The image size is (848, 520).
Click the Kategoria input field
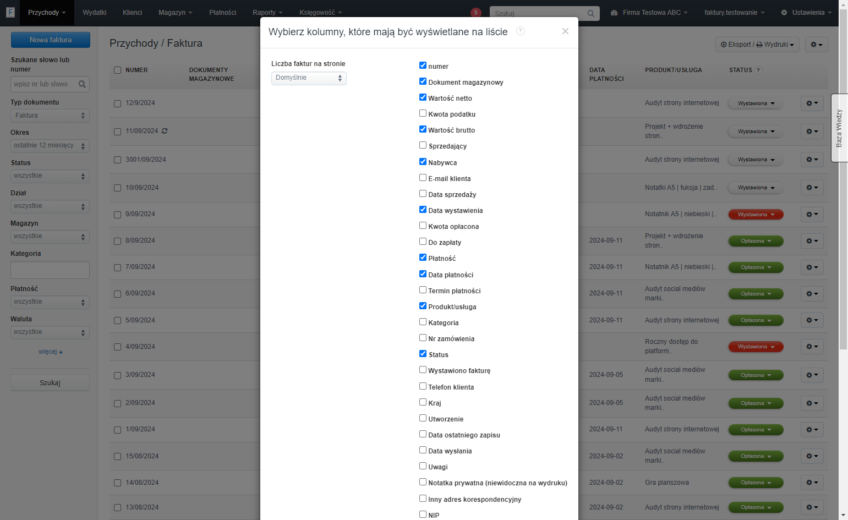[x=50, y=270]
